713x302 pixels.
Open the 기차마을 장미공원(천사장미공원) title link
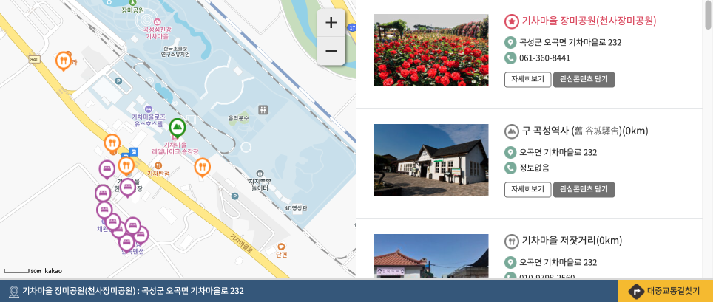click(x=589, y=21)
